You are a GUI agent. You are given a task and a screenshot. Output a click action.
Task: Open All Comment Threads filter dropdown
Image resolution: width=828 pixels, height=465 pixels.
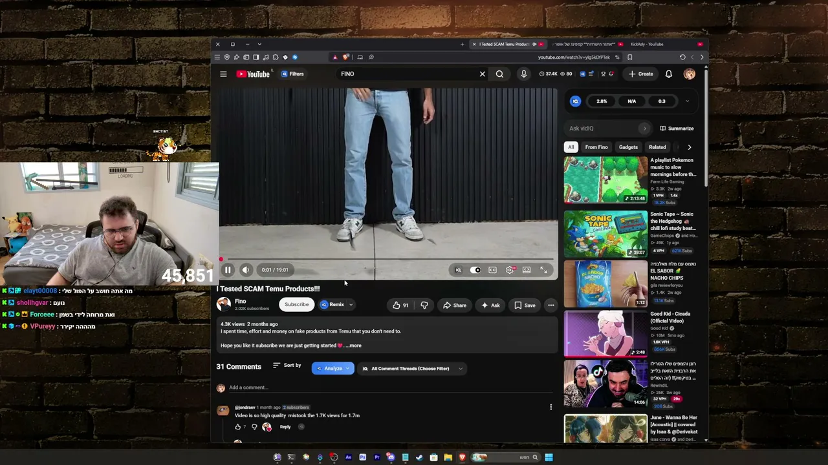(x=413, y=369)
